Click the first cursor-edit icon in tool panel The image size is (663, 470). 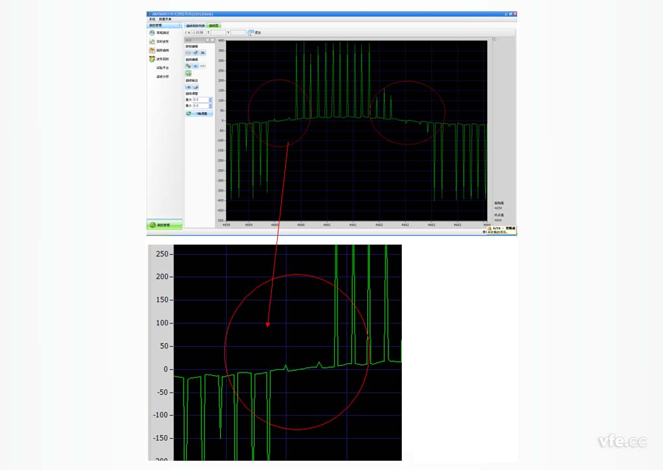[x=188, y=52]
